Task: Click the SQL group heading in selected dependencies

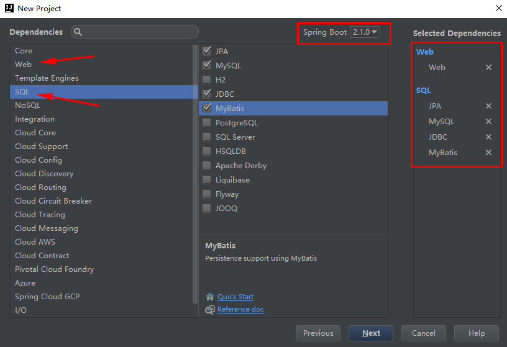Action: (x=424, y=91)
